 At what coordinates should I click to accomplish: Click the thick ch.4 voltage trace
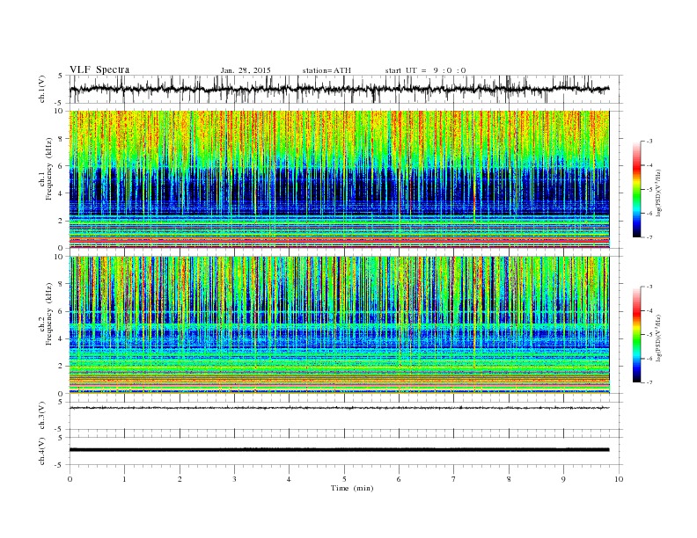pyautogui.click(x=339, y=450)
